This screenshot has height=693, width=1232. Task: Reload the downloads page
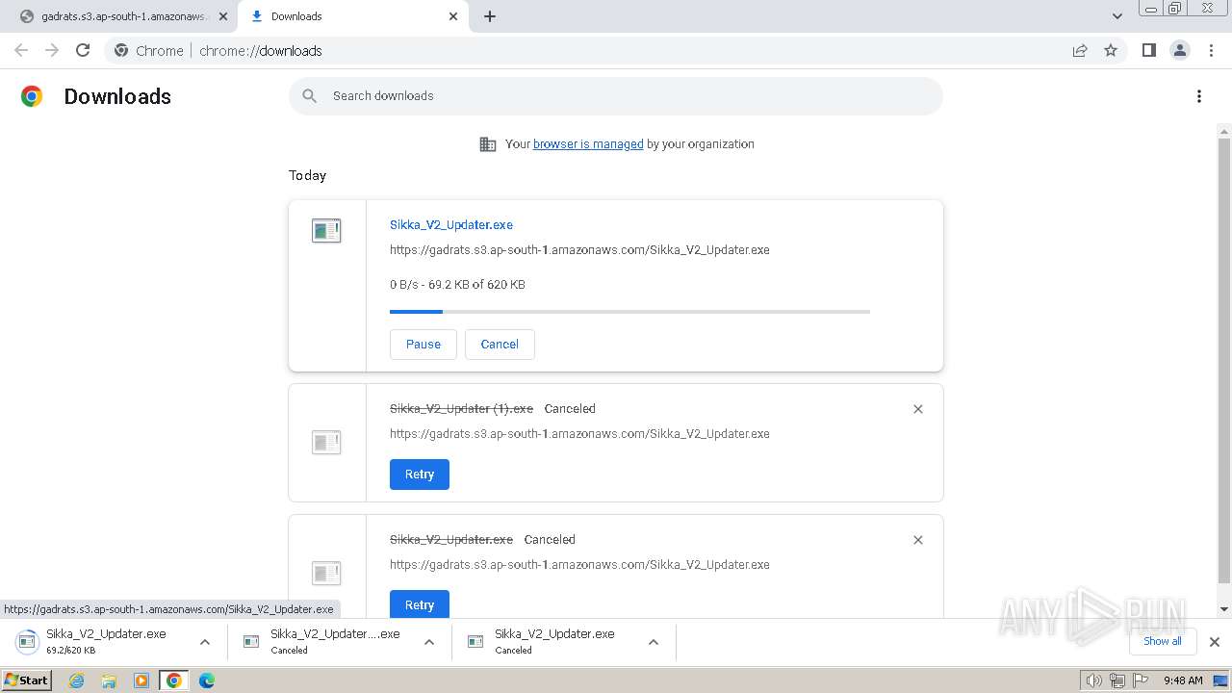point(83,51)
